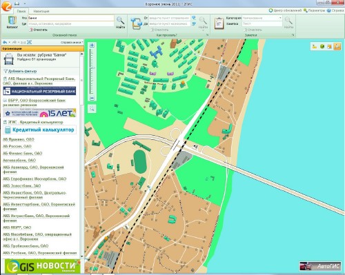Open the Каталог rubric catalog
The width and height of the screenshot is (345, 275).
[x=12, y=22]
